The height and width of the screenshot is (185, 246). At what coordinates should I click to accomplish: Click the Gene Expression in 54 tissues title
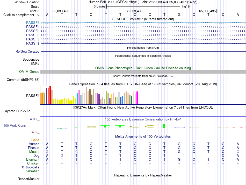[143, 84]
